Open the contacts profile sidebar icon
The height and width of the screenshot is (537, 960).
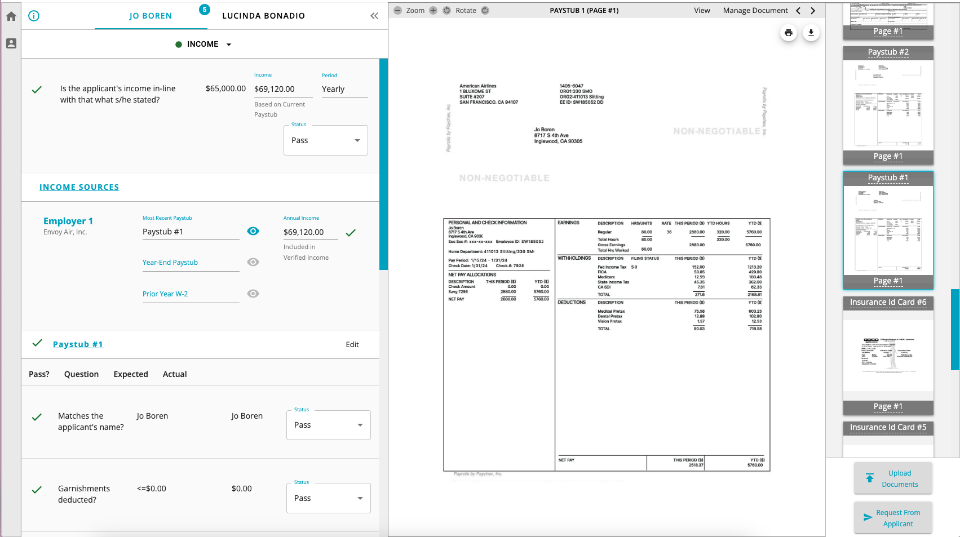(x=11, y=43)
